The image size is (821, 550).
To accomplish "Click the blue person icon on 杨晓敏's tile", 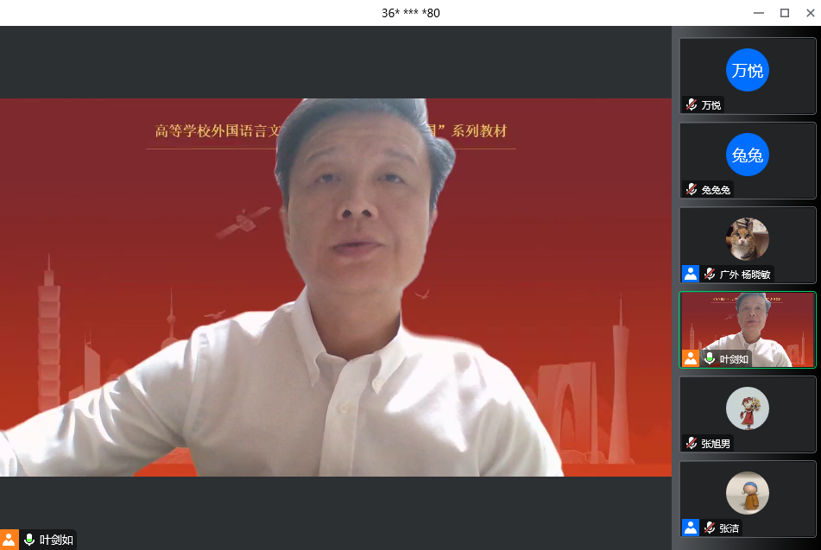I will [691, 274].
